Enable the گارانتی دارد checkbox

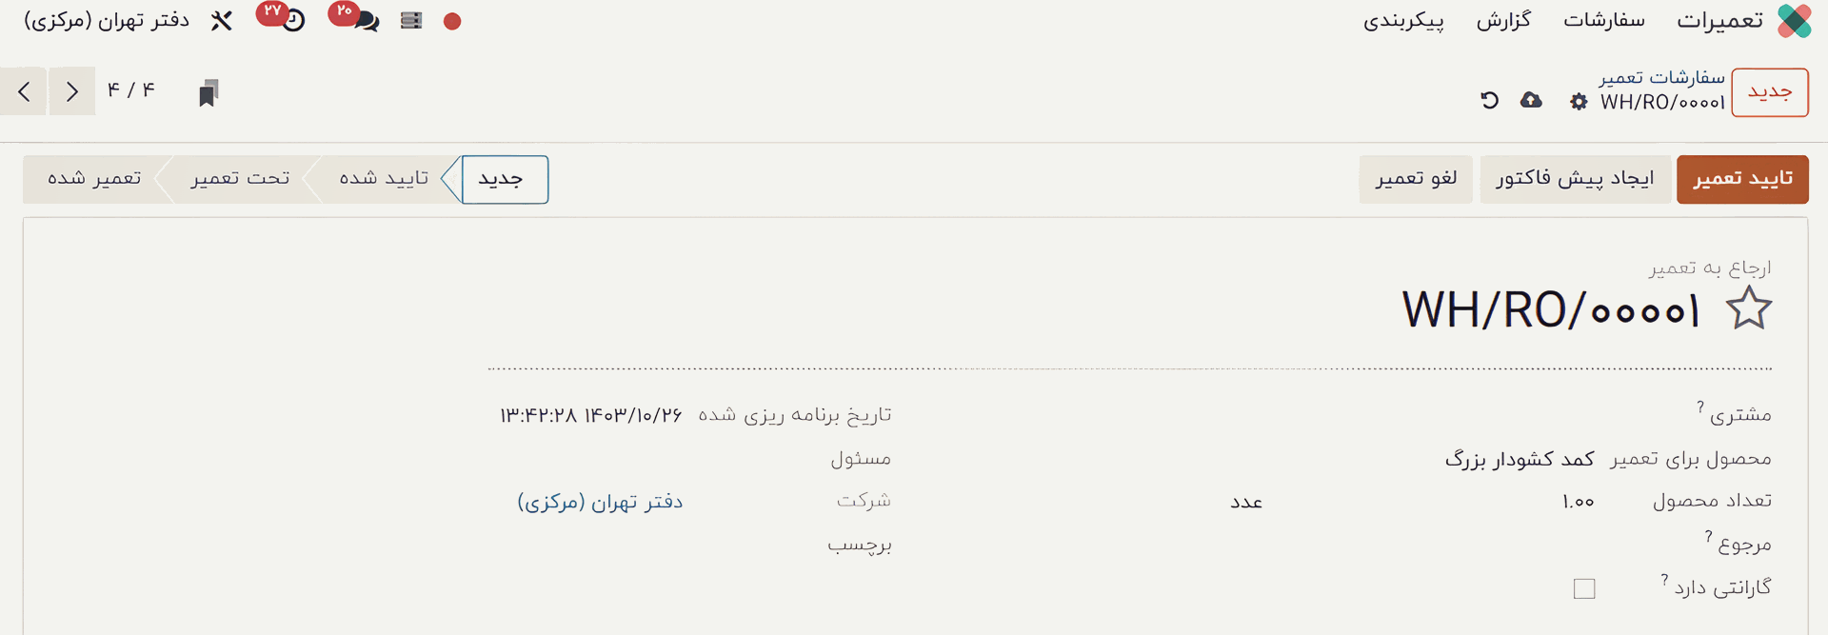tap(1583, 588)
